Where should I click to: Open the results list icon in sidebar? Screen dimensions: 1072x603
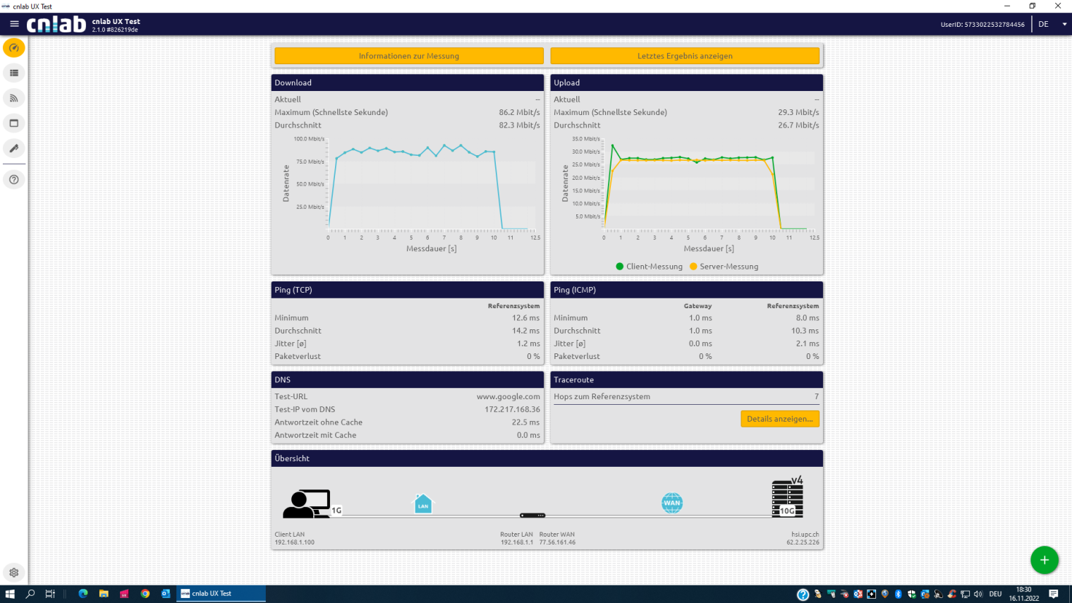(x=14, y=73)
